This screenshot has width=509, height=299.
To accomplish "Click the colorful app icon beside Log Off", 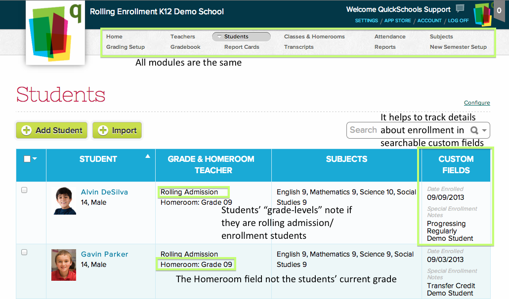I will click(x=482, y=15).
